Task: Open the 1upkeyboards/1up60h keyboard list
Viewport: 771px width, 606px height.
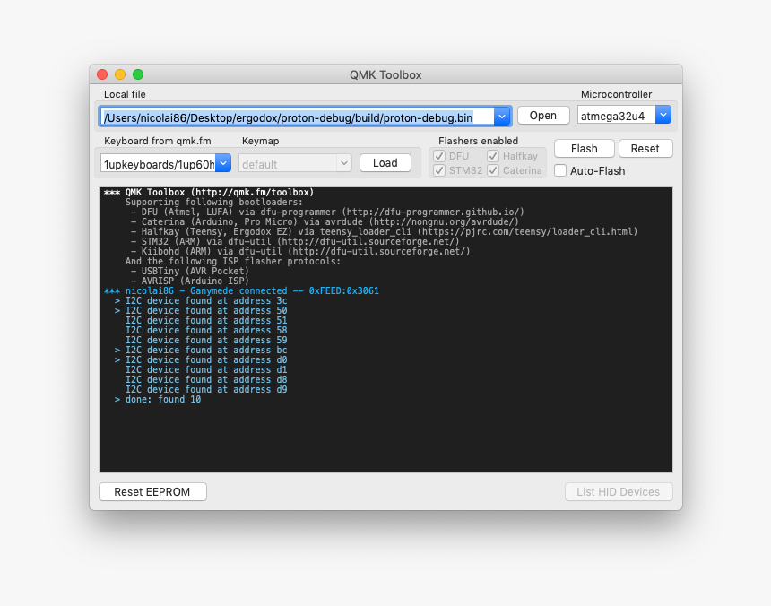Action: coord(223,162)
